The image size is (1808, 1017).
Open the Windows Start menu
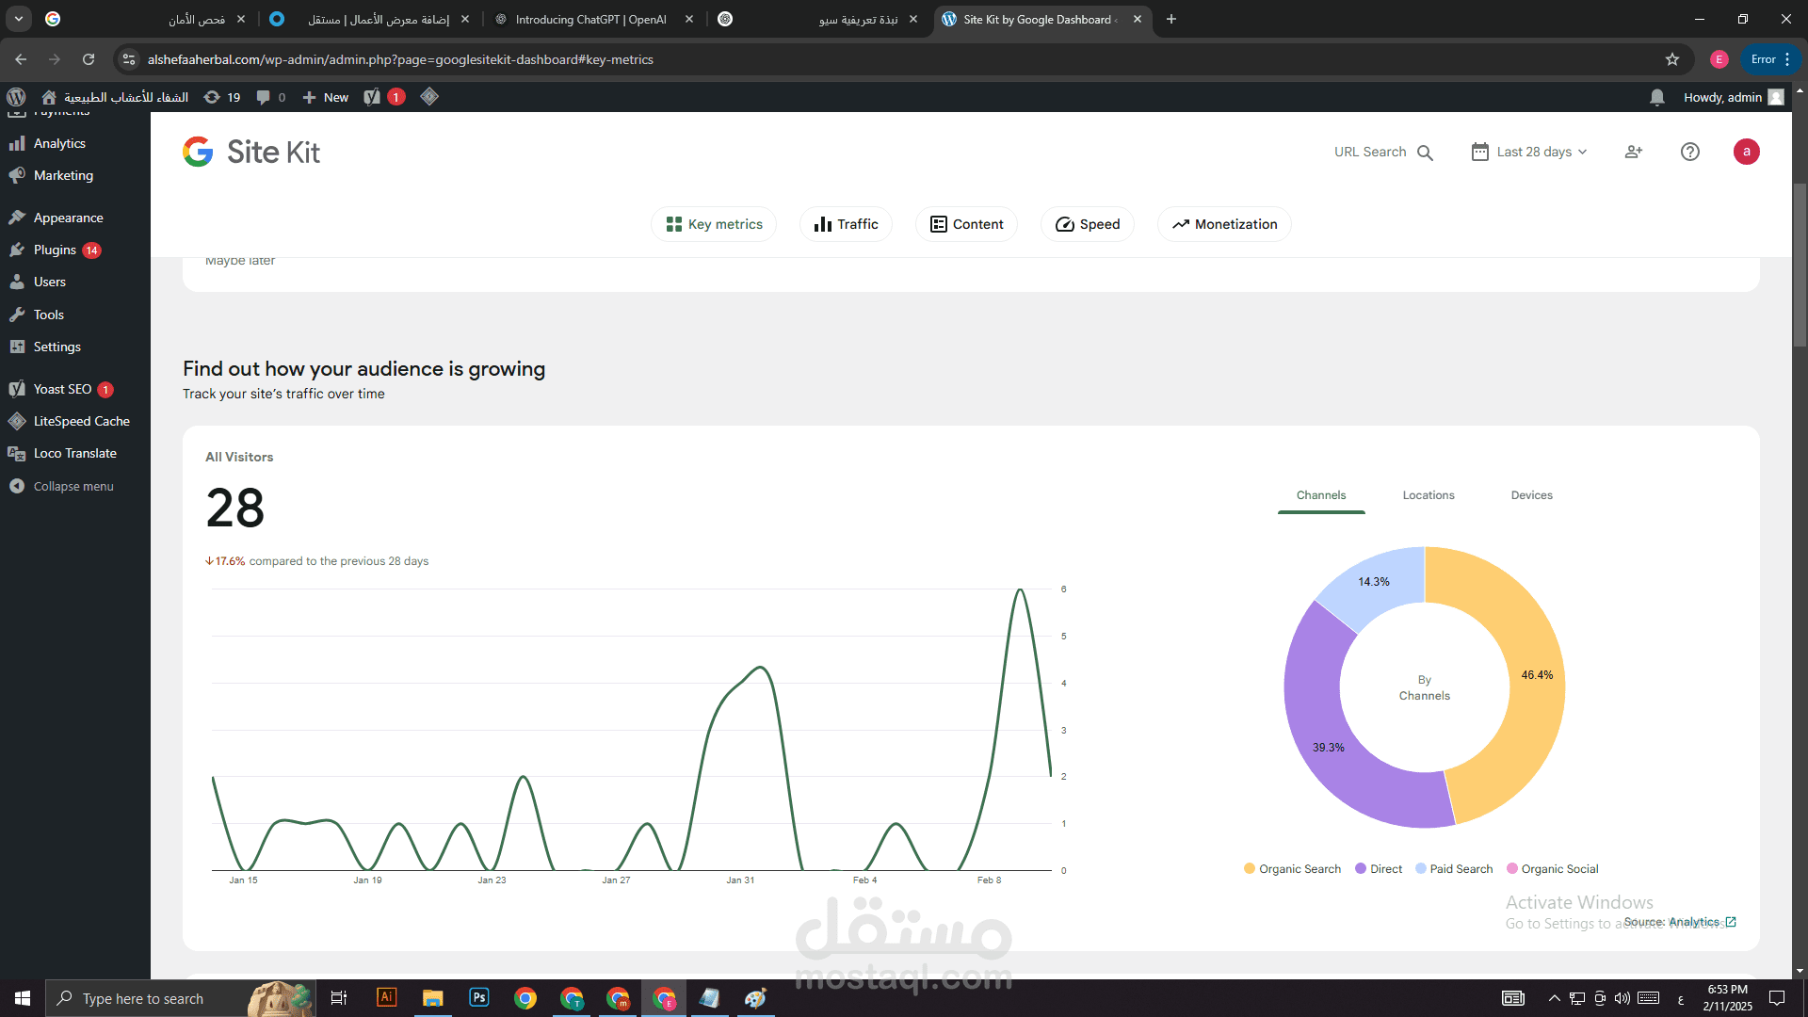point(23,998)
